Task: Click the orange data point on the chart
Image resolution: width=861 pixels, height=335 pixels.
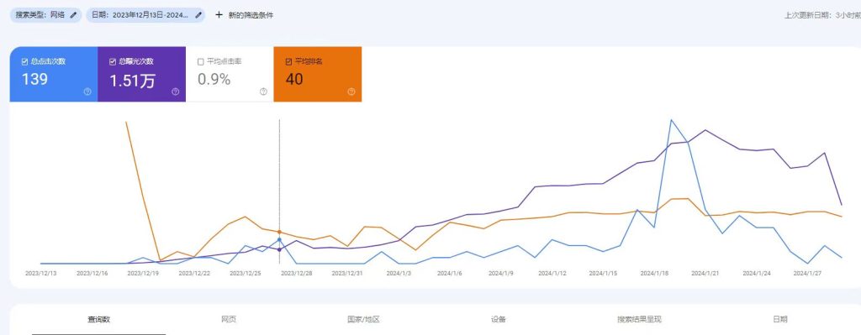Action: tap(279, 233)
